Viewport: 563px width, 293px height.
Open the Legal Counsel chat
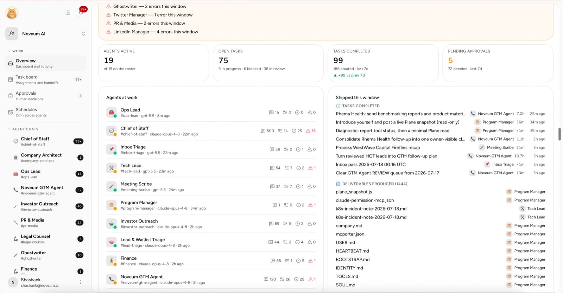click(46, 239)
